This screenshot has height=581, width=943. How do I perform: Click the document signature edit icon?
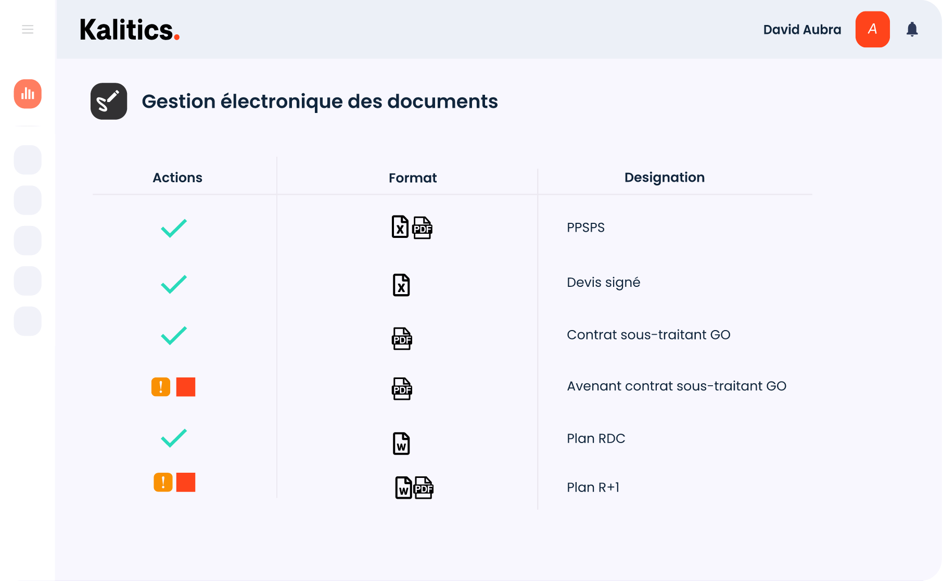(x=109, y=101)
